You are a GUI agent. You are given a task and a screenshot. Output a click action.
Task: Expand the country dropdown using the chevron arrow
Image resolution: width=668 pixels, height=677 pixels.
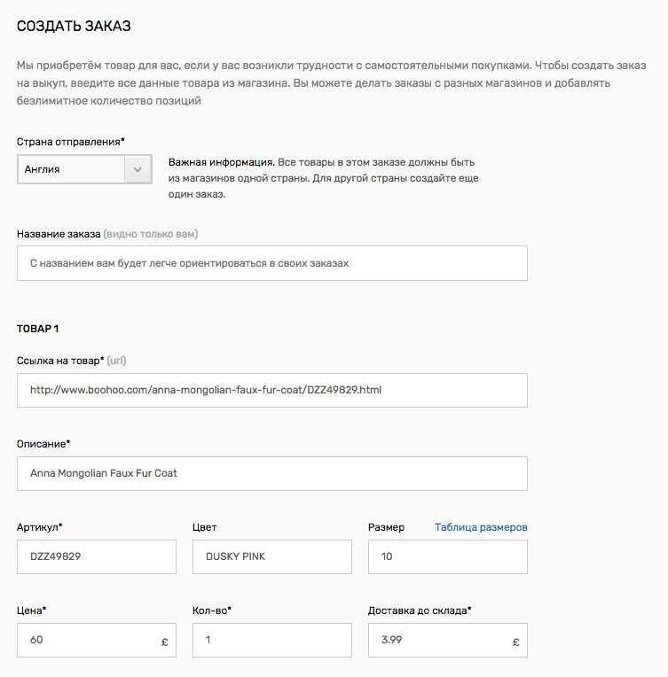(138, 169)
